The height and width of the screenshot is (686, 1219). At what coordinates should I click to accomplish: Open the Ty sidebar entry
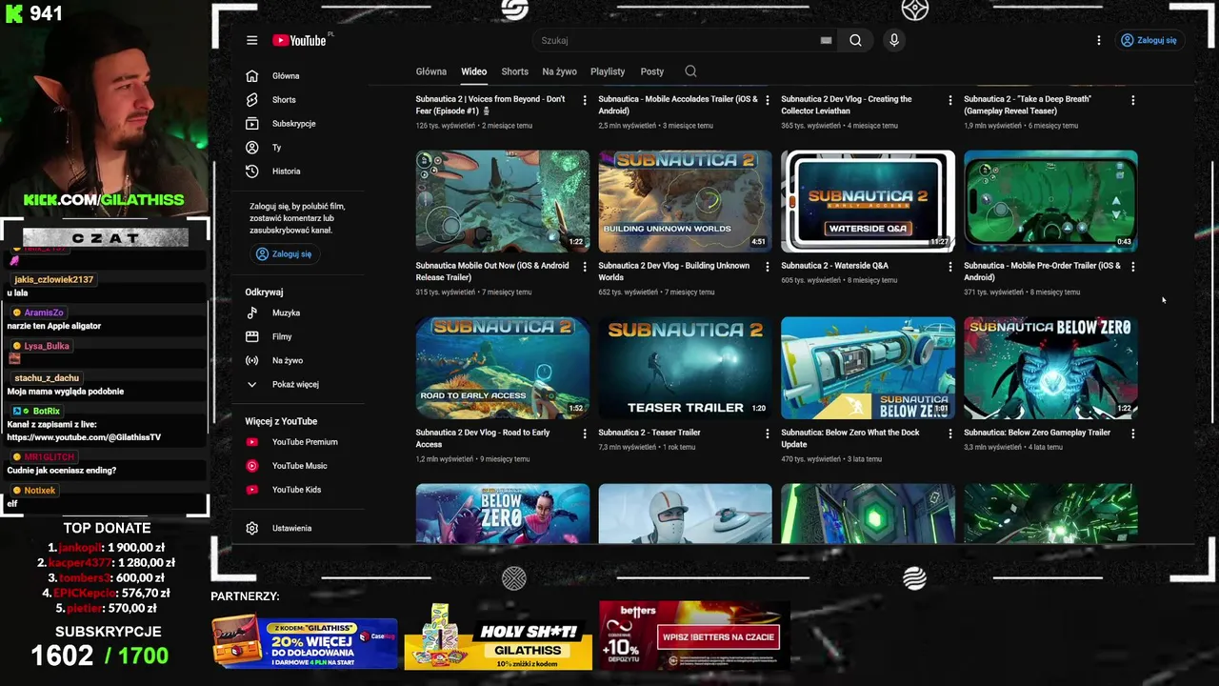point(276,148)
